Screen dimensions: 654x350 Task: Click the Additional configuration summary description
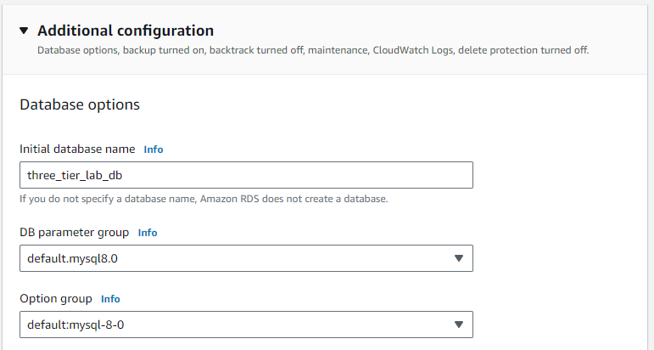[x=313, y=50]
